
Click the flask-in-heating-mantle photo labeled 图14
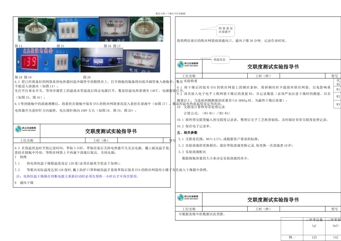[37, 29]
